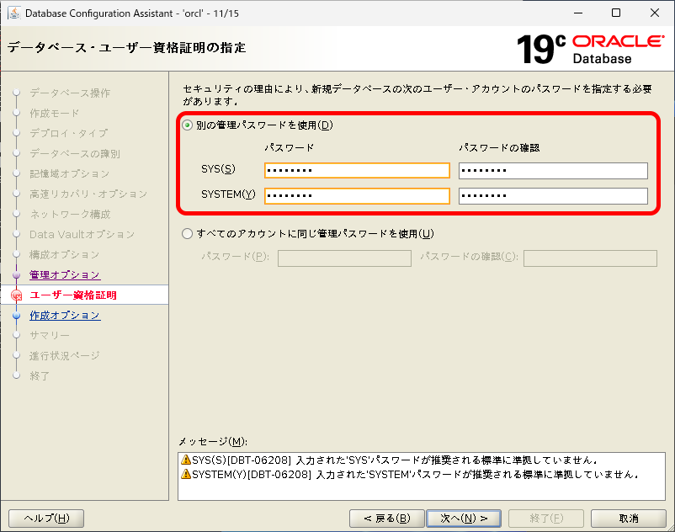This screenshot has width=675, height=532.
Task: Click the デプロイ・タイプ step
Action: tap(68, 134)
